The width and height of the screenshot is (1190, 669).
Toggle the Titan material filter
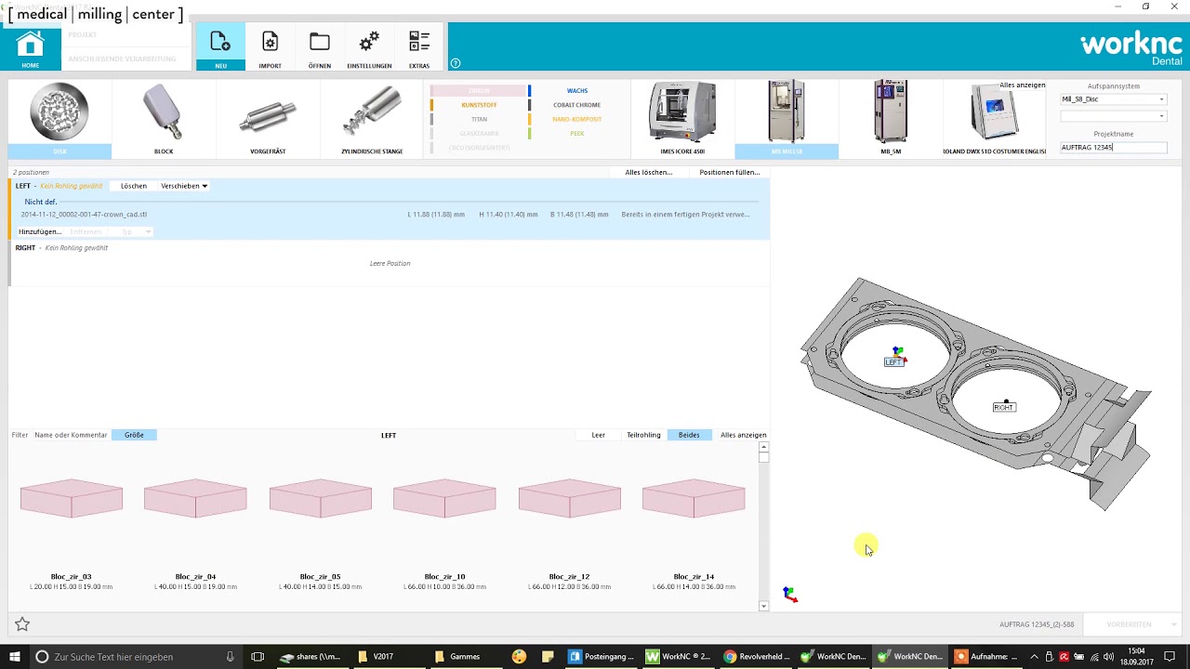(x=479, y=119)
